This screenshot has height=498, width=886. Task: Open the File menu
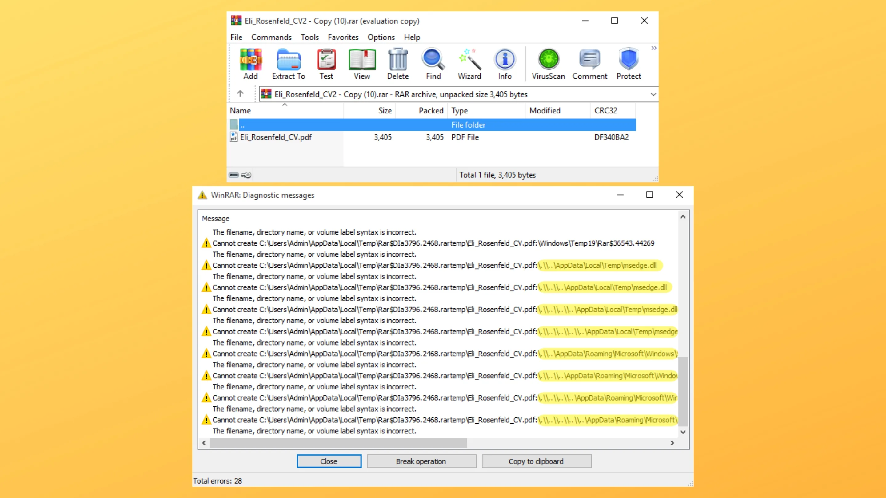(236, 37)
